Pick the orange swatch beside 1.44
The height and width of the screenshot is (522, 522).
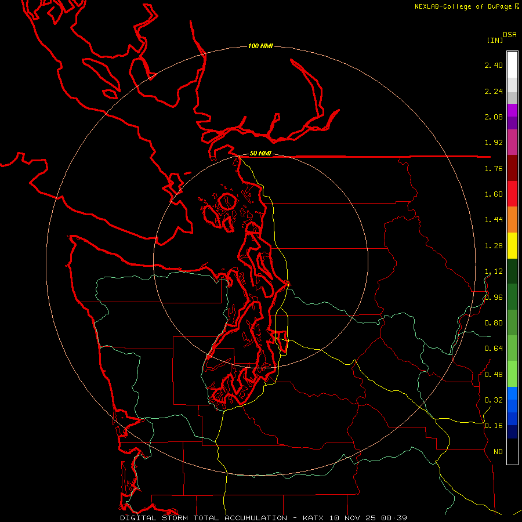click(512, 220)
